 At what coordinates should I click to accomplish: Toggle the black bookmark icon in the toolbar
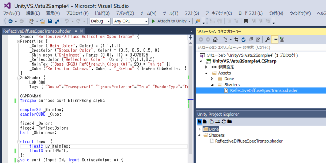(x=246, y=21)
